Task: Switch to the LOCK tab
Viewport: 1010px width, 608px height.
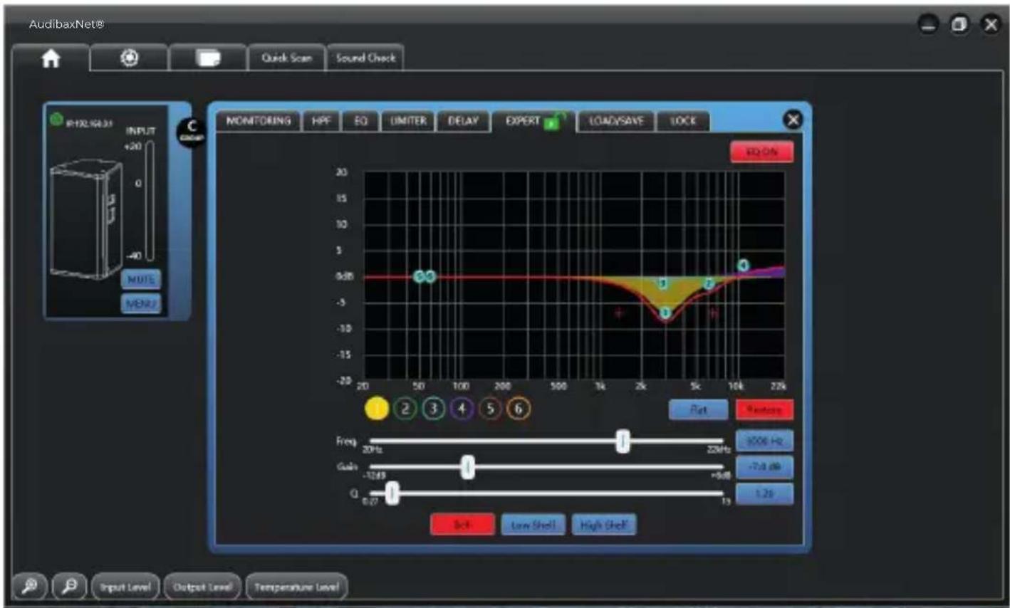Action: coord(683,121)
